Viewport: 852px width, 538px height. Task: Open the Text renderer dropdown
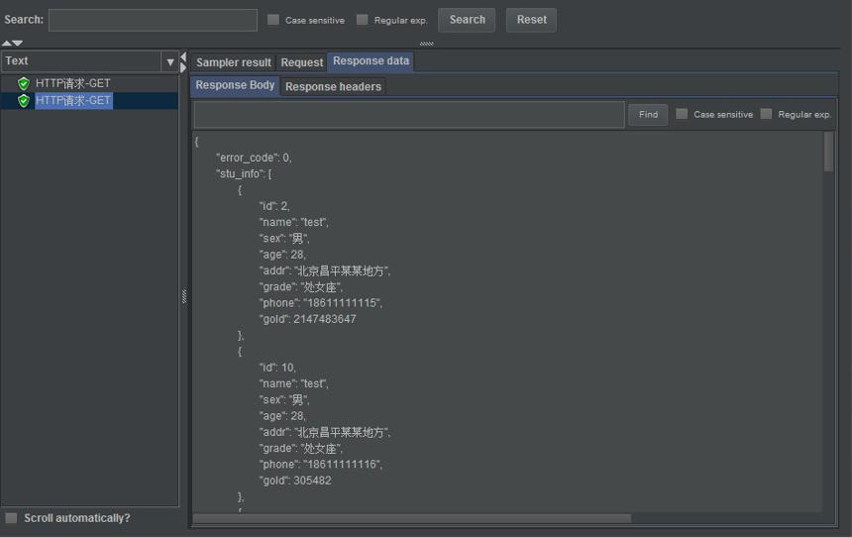click(x=170, y=62)
